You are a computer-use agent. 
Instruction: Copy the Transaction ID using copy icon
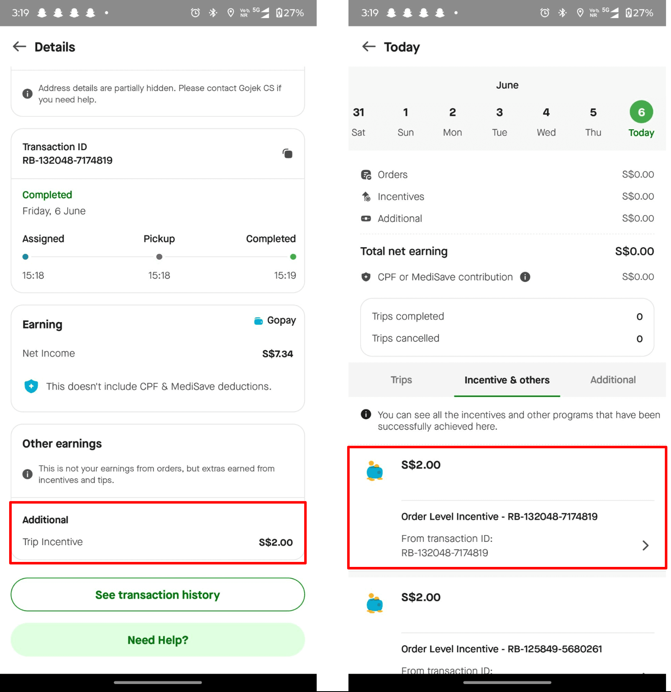[287, 154]
